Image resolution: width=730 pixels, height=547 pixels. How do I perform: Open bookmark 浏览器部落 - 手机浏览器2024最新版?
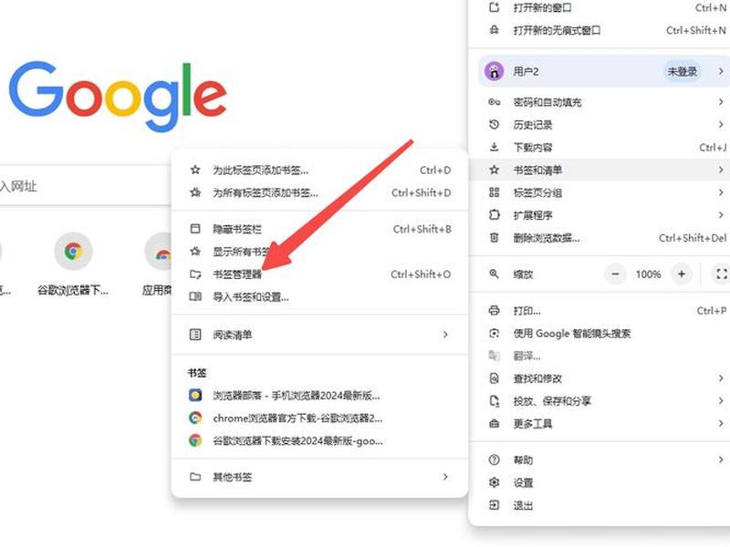[319, 396]
